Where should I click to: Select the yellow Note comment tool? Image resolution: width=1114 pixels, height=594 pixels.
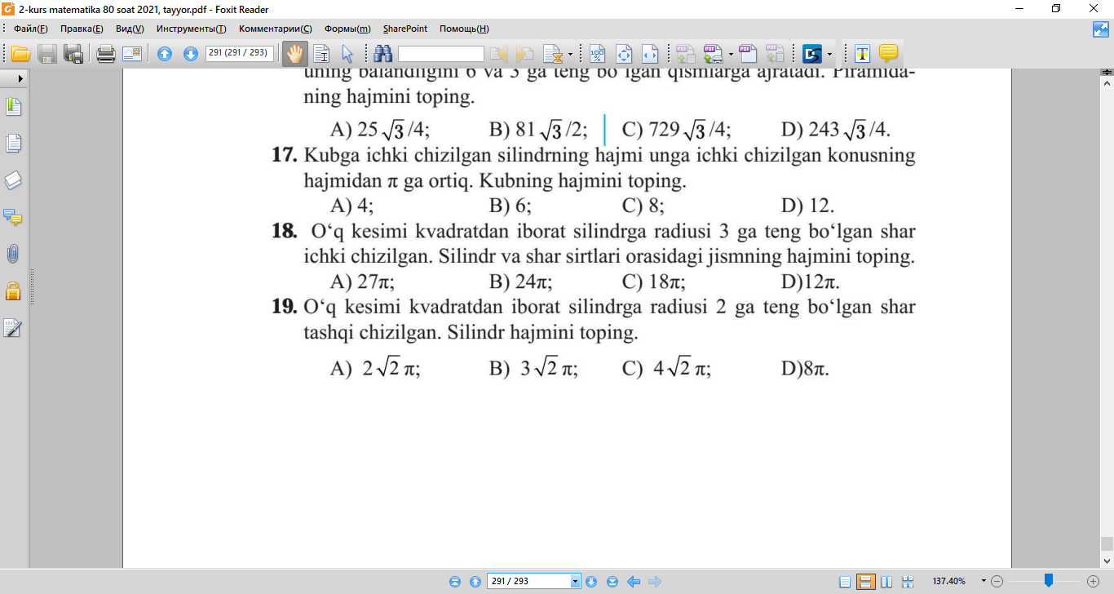coord(888,54)
